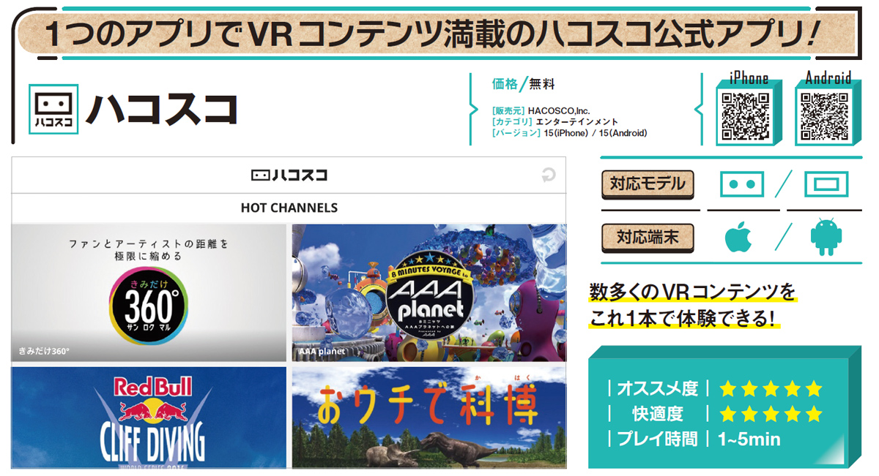Open the おウチで科博 dinosaur channel
The height and width of the screenshot is (476, 879).
(429, 418)
